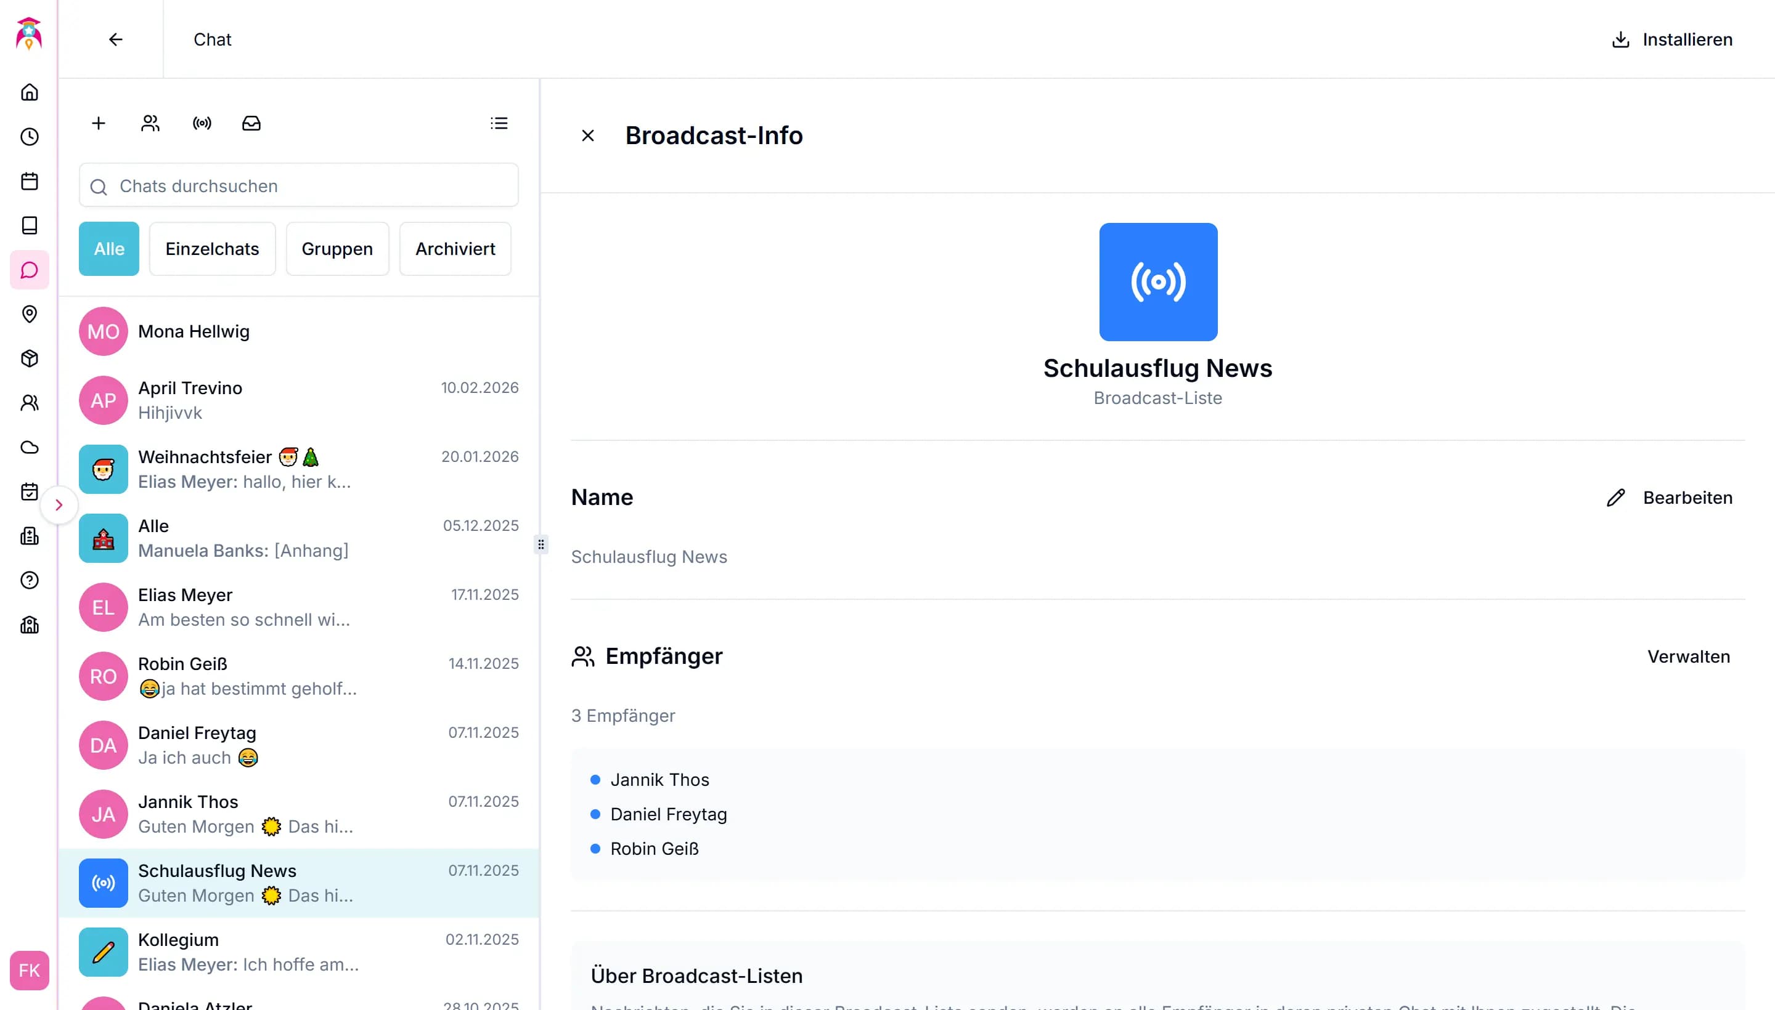
Task: Open the calendar-check icon in the sidebar
Action: (29, 492)
